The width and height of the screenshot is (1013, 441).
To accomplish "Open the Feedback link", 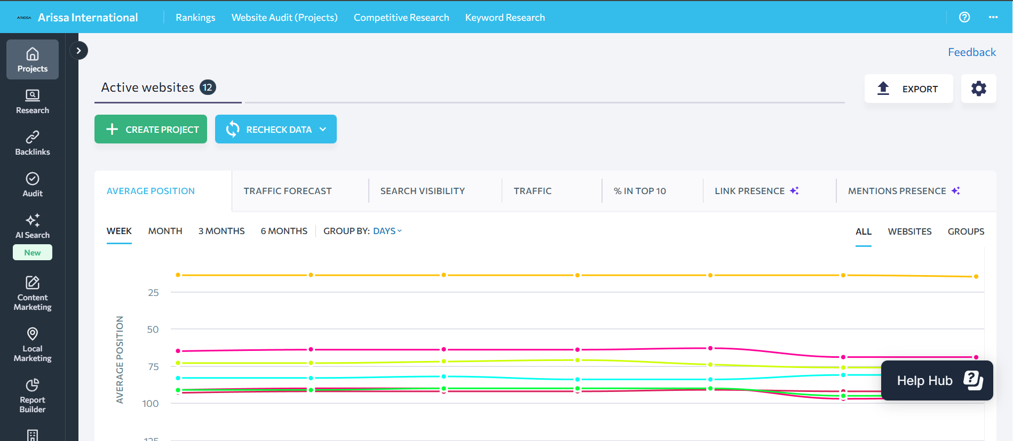I will click(971, 52).
